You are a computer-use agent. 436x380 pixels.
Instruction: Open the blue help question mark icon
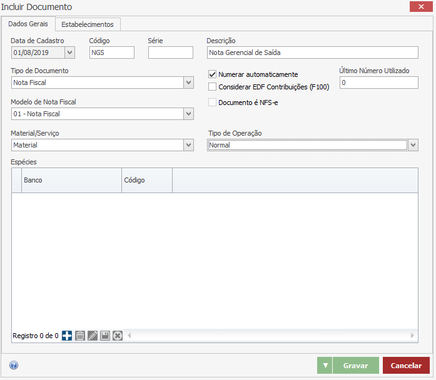coord(14,366)
